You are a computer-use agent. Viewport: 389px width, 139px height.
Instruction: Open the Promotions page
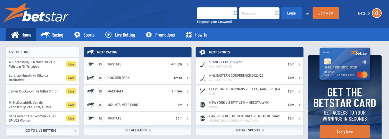click(x=160, y=35)
